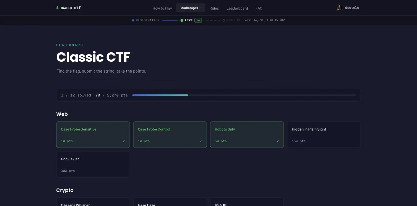The image size is (417, 206).
Task: Open the Challenges dropdown menu
Action: (x=191, y=8)
